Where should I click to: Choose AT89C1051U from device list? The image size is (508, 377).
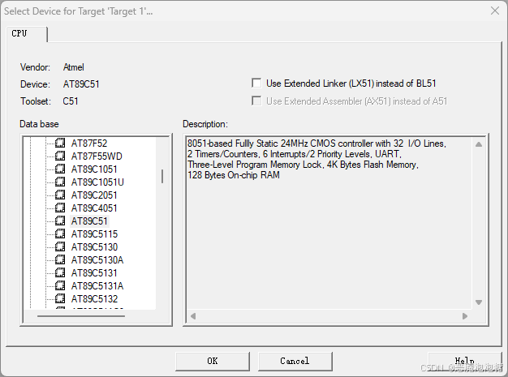pyautogui.click(x=97, y=182)
